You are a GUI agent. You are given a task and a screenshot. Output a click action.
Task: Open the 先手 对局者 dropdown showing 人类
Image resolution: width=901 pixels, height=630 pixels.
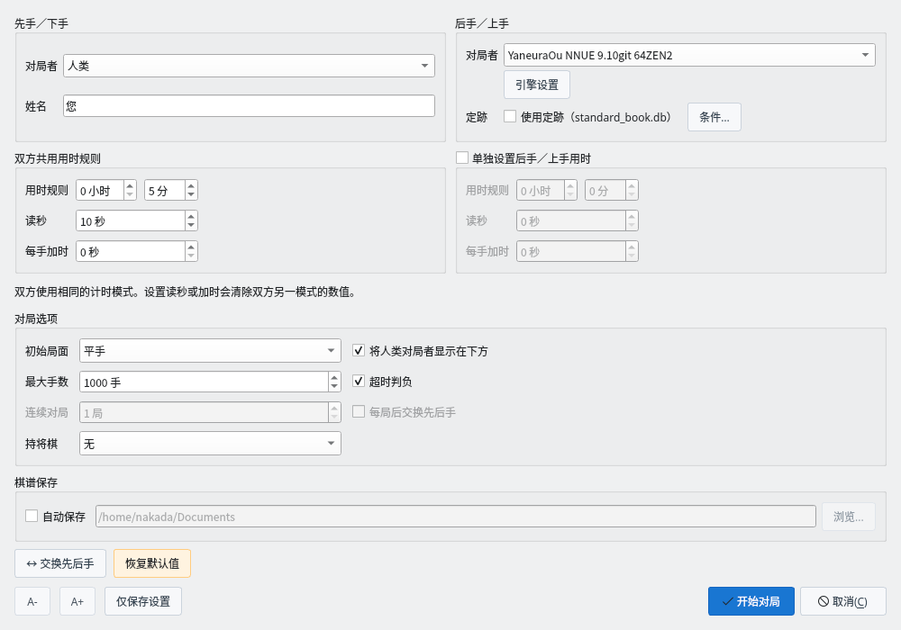pyautogui.click(x=249, y=66)
